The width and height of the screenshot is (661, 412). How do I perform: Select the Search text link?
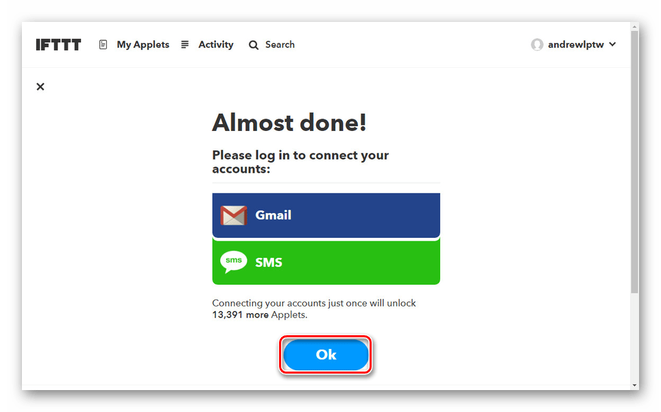point(280,45)
